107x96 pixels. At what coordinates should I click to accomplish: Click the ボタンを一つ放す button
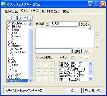81,57
